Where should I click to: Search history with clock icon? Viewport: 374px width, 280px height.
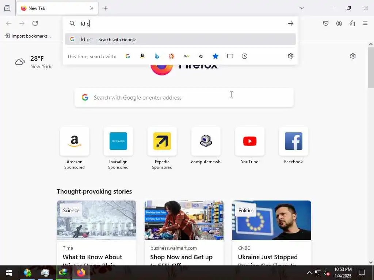pos(244,56)
